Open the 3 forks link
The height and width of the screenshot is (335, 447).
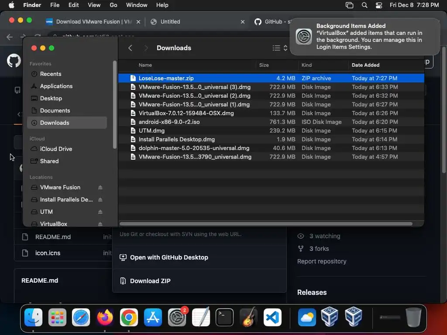(x=319, y=249)
